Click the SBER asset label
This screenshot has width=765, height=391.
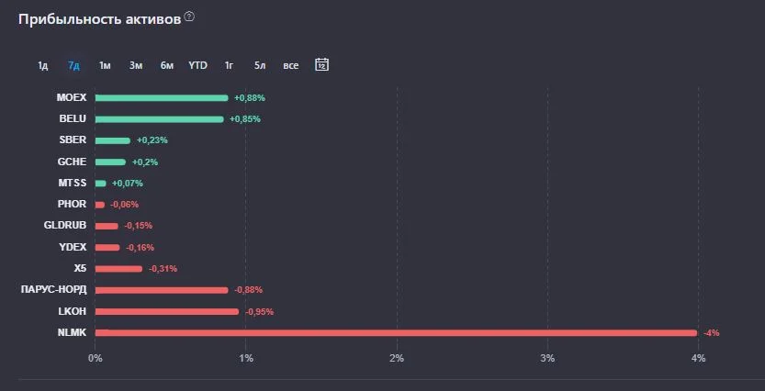coord(73,140)
